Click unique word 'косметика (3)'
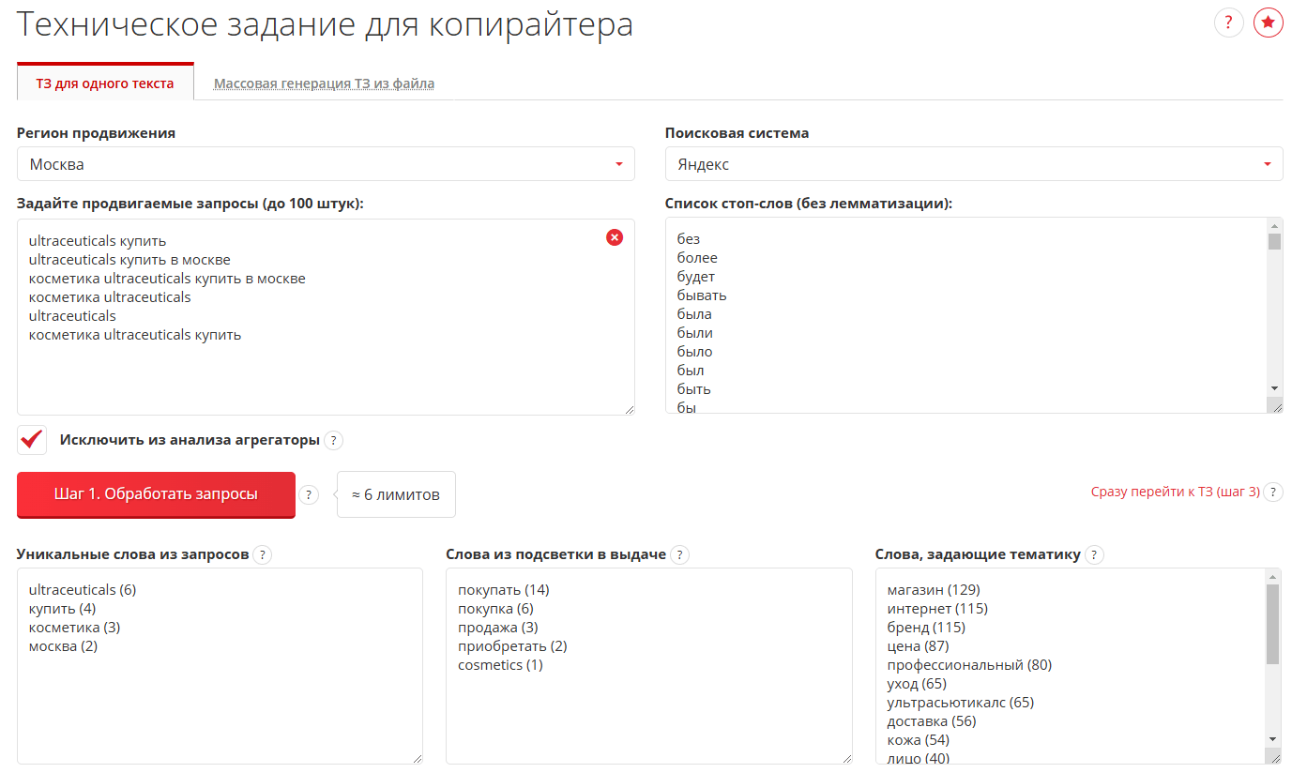Screen dimensions: 1307x773 (x=75, y=628)
